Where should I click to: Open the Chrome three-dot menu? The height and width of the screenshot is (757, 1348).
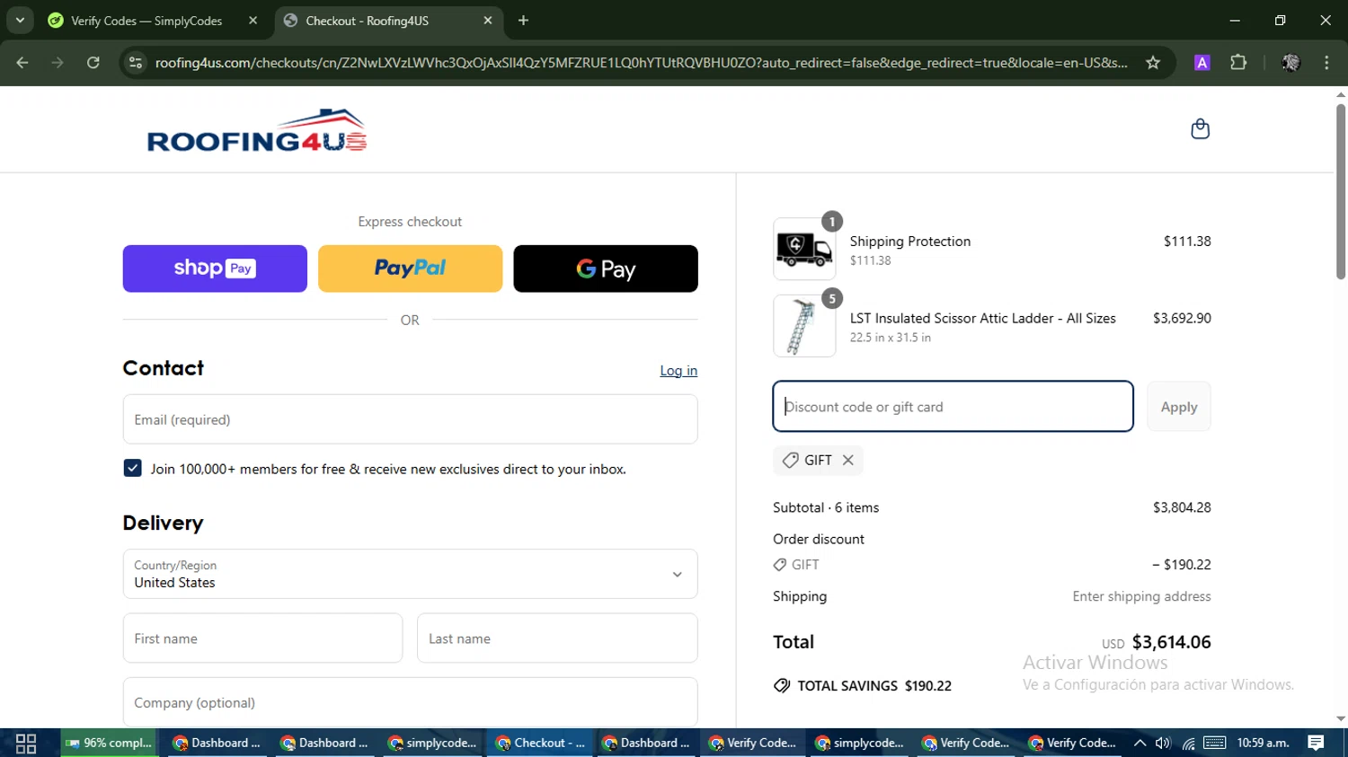coord(1326,63)
